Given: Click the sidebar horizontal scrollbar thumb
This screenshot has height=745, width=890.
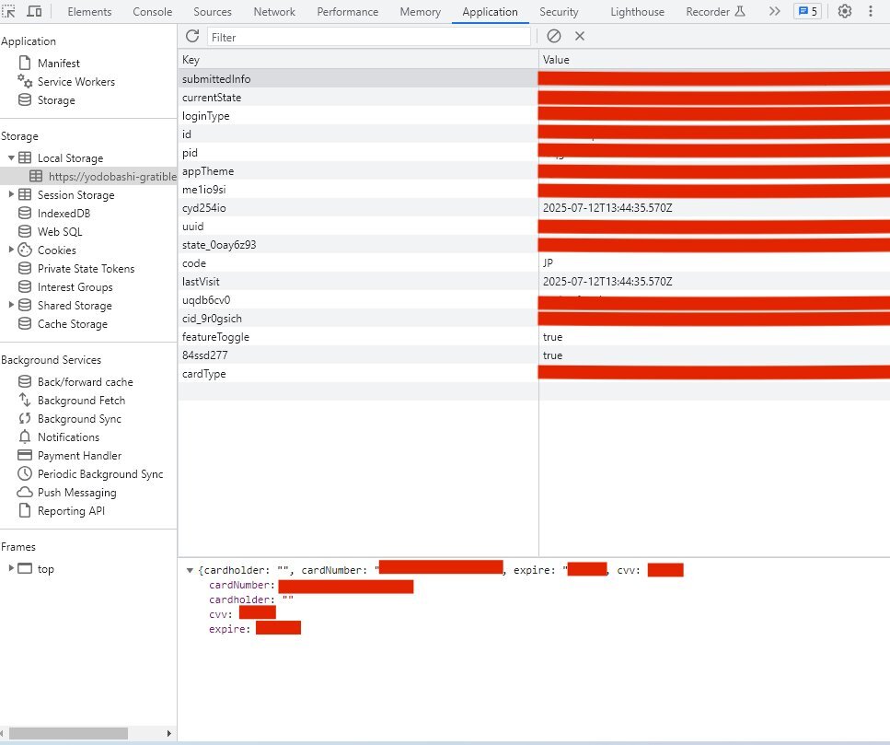Looking at the screenshot, I should 68,733.
